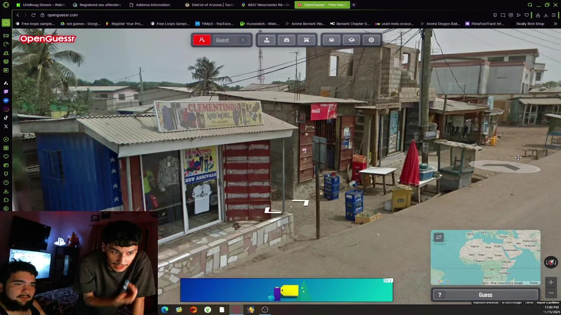Open the Keyboard shortcuts link
This screenshot has height=315, width=561.
click(486, 303)
